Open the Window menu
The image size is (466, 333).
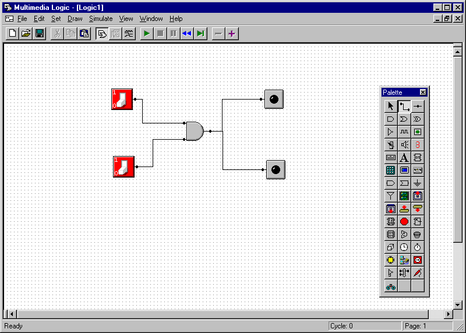click(151, 19)
